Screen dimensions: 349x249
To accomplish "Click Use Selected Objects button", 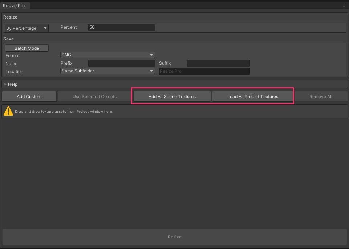I will (94, 96).
